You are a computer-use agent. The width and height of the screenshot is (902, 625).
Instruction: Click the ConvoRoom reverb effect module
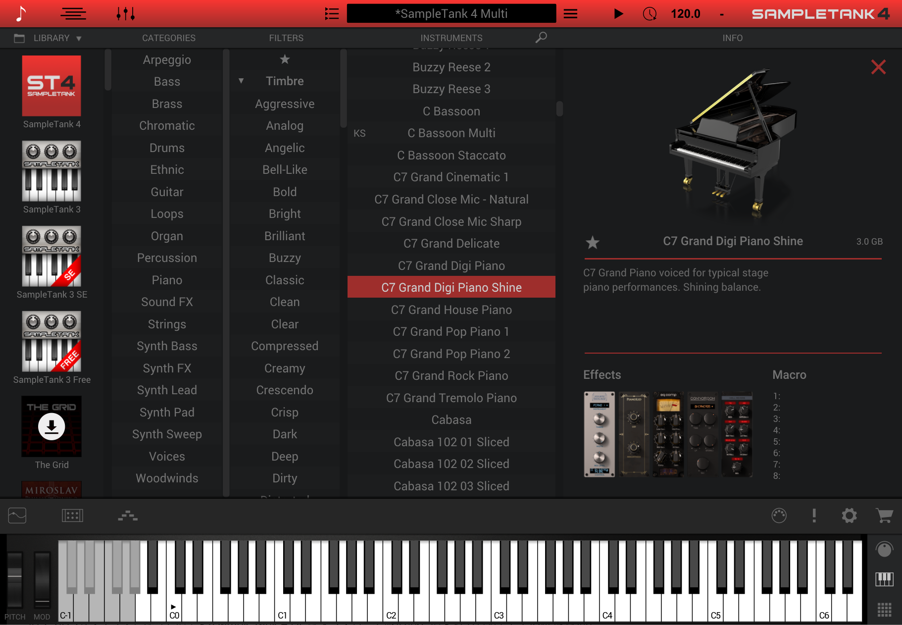(702, 434)
